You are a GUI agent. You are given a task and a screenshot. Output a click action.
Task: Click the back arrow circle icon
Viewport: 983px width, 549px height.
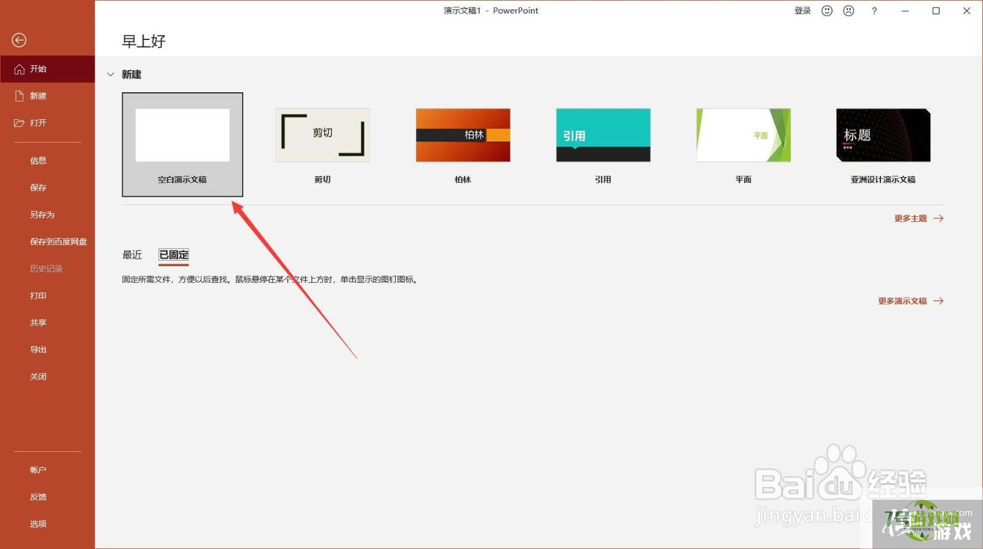(19, 40)
